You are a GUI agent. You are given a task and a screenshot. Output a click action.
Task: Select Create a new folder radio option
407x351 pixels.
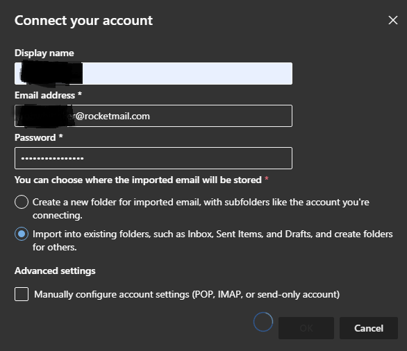point(22,202)
